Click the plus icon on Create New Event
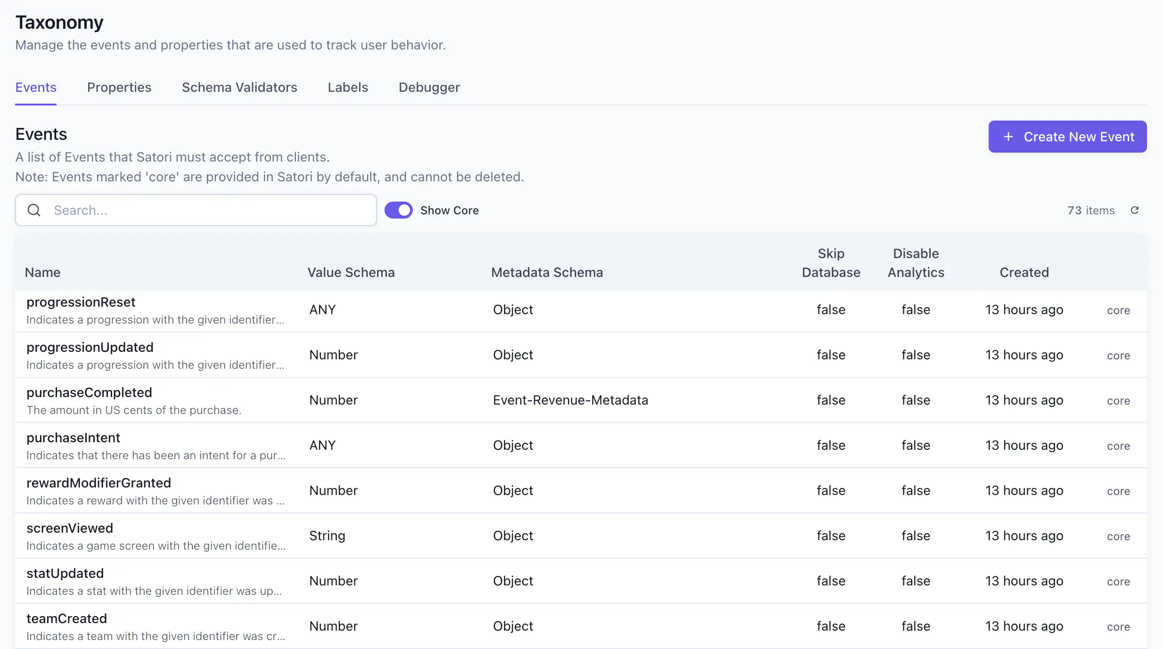1163x649 pixels. [x=1009, y=137]
